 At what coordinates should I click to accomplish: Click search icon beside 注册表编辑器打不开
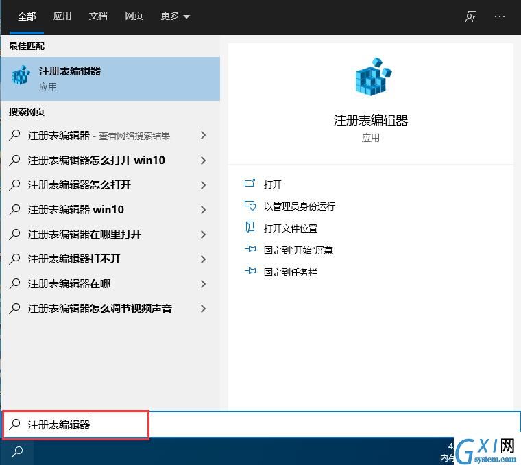[x=14, y=259]
